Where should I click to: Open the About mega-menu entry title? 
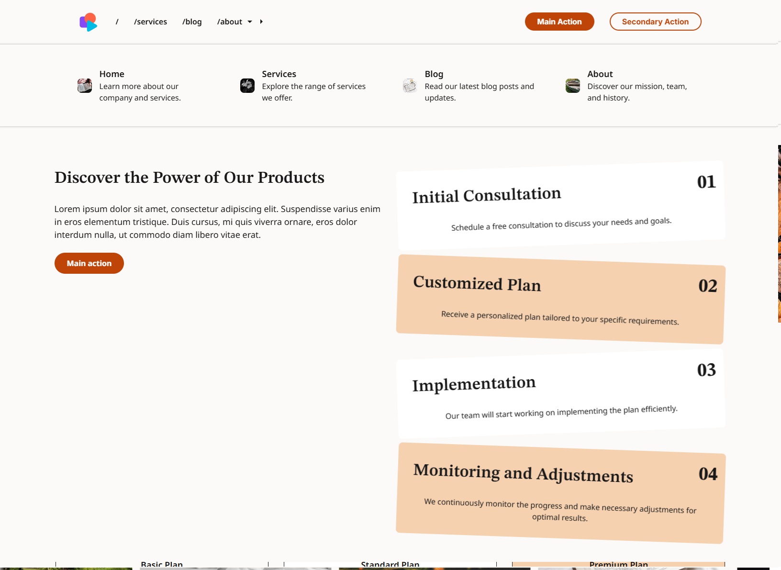click(x=600, y=74)
